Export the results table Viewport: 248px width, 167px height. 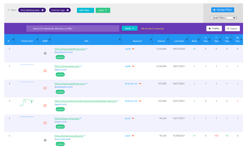coord(232,29)
